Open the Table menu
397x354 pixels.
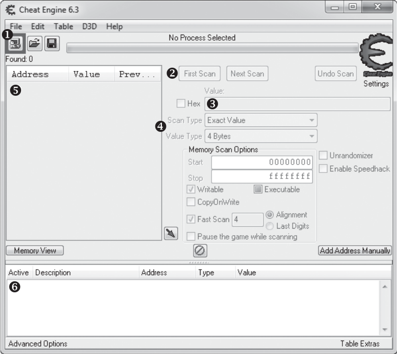click(x=64, y=27)
